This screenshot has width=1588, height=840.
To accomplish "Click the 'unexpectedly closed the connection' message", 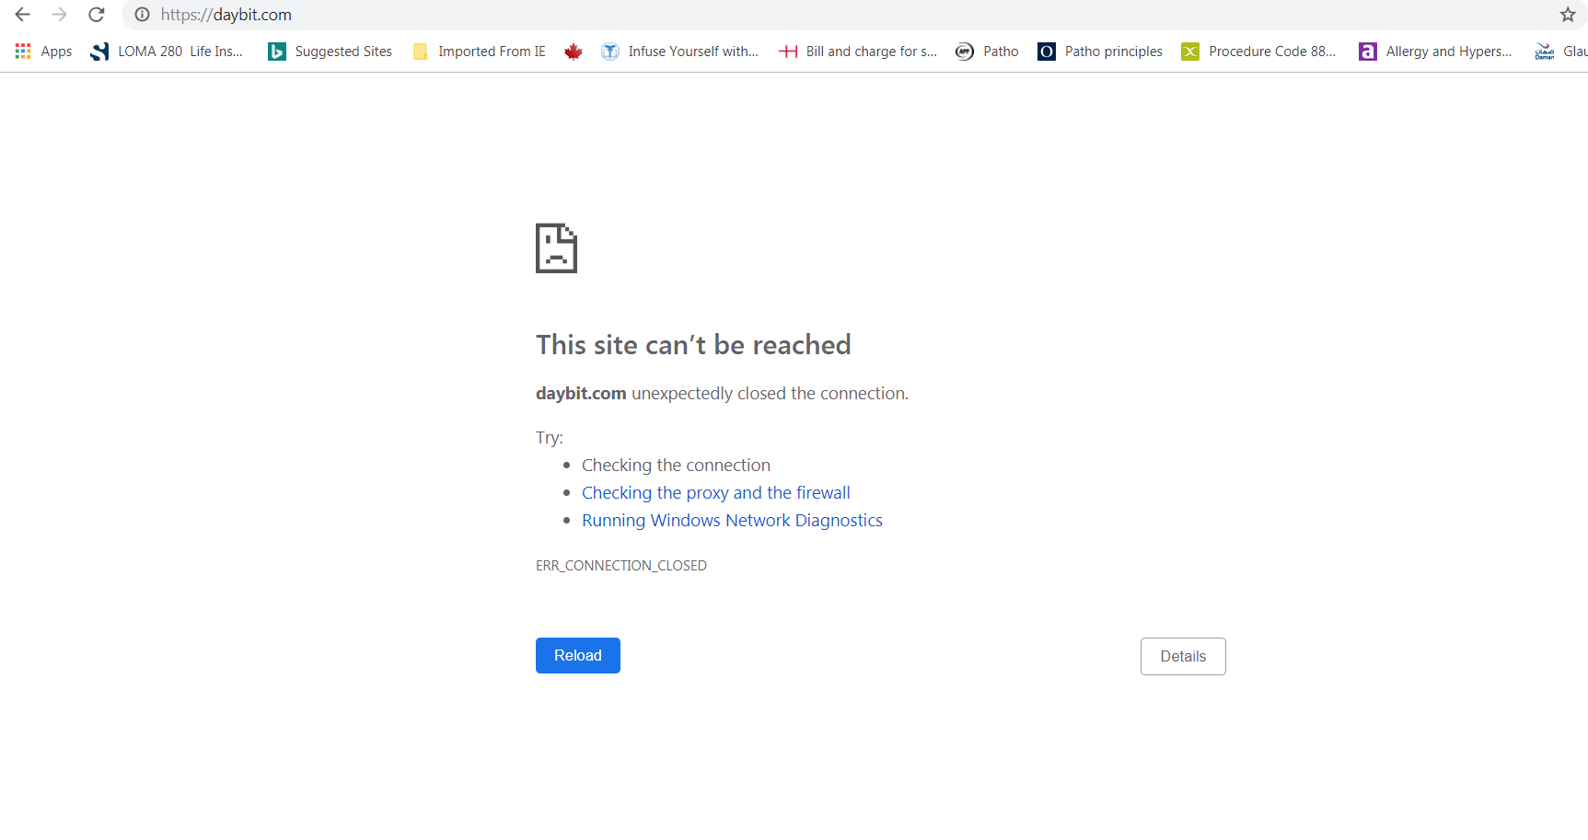I will [770, 394].
